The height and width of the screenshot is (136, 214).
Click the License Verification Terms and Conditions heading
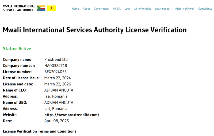[40, 131]
